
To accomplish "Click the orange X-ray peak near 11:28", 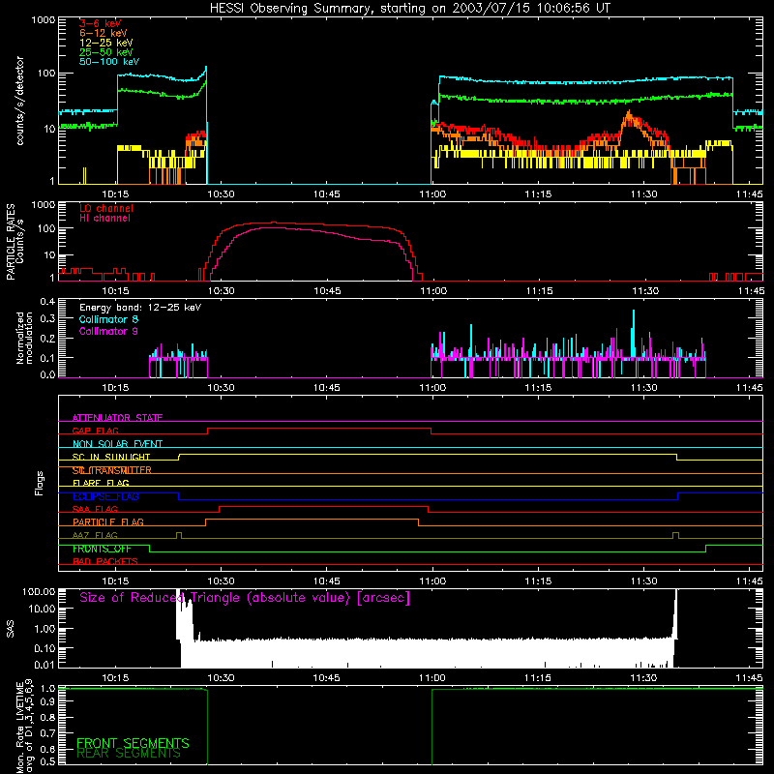I will [629, 115].
